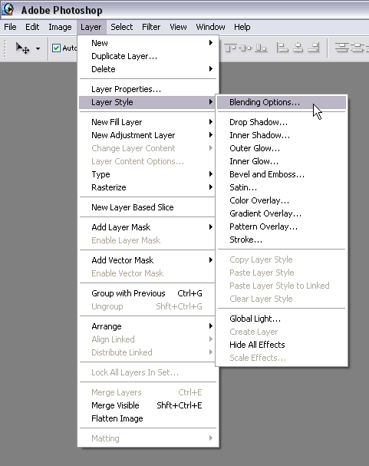Click the Align vertical centers icon
Viewport: 369px width, 466px height.
click(245, 48)
